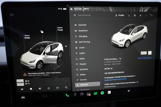This screenshot has height=107, width=161.
Task: Tap the lock icon in status bar
Action: [71, 9]
